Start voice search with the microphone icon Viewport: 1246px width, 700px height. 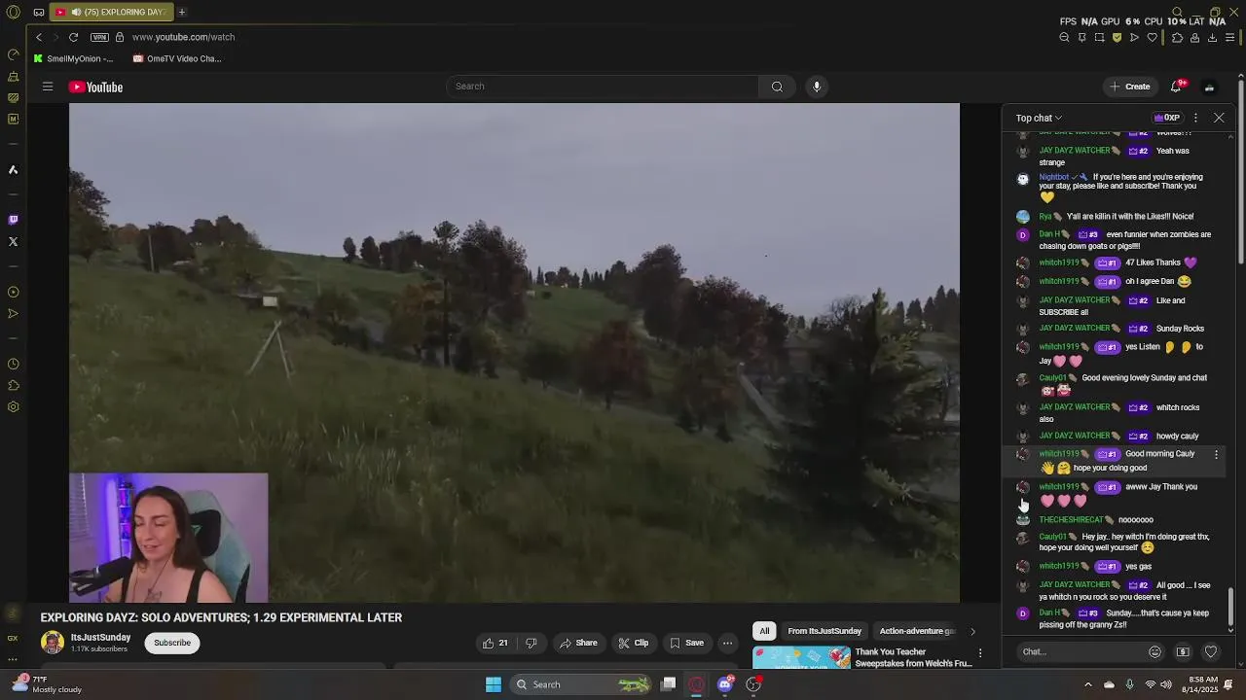click(x=817, y=87)
